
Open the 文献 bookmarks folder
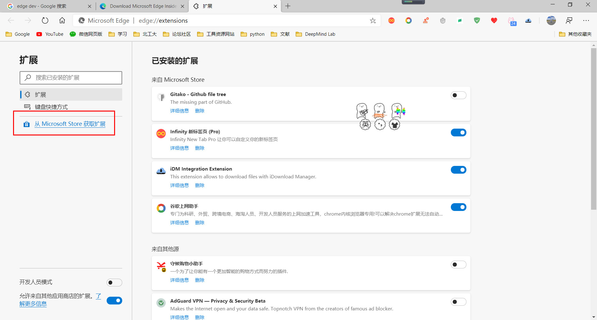[x=280, y=34]
